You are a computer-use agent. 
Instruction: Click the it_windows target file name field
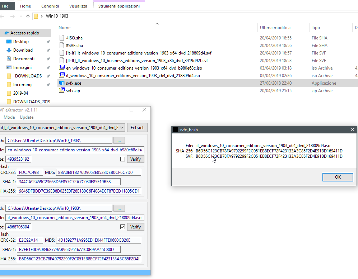coord(75,218)
